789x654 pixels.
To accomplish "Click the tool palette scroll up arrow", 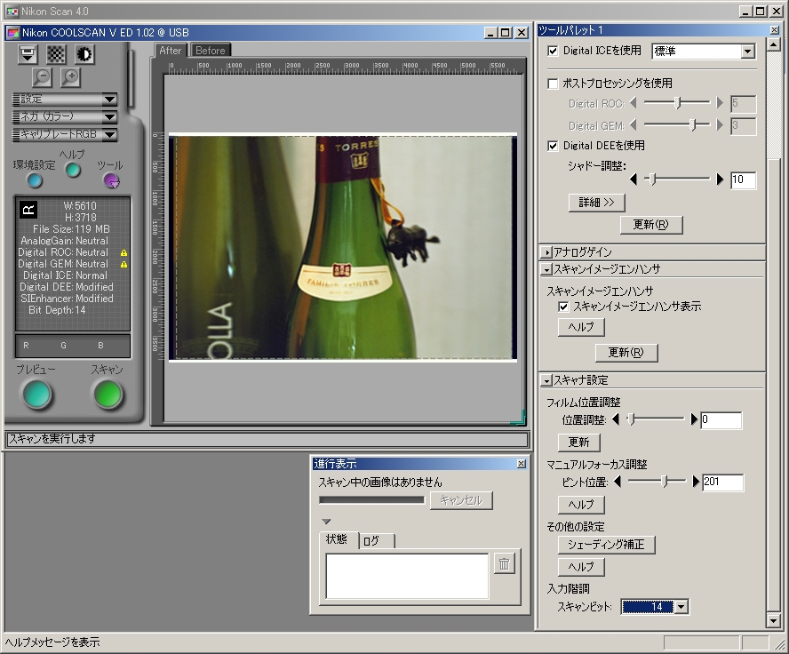I will tap(773, 44).
